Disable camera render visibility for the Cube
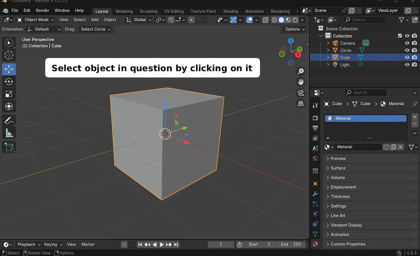Screen dimensions: 420x256 coord(415,57)
